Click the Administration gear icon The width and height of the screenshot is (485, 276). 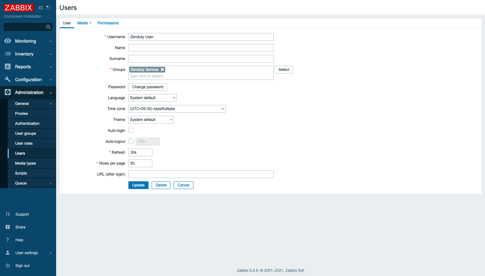[8, 92]
